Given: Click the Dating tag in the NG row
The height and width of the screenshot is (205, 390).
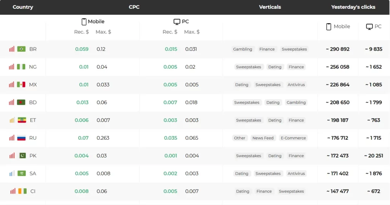Looking at the screenshot, I should [275, 67].
